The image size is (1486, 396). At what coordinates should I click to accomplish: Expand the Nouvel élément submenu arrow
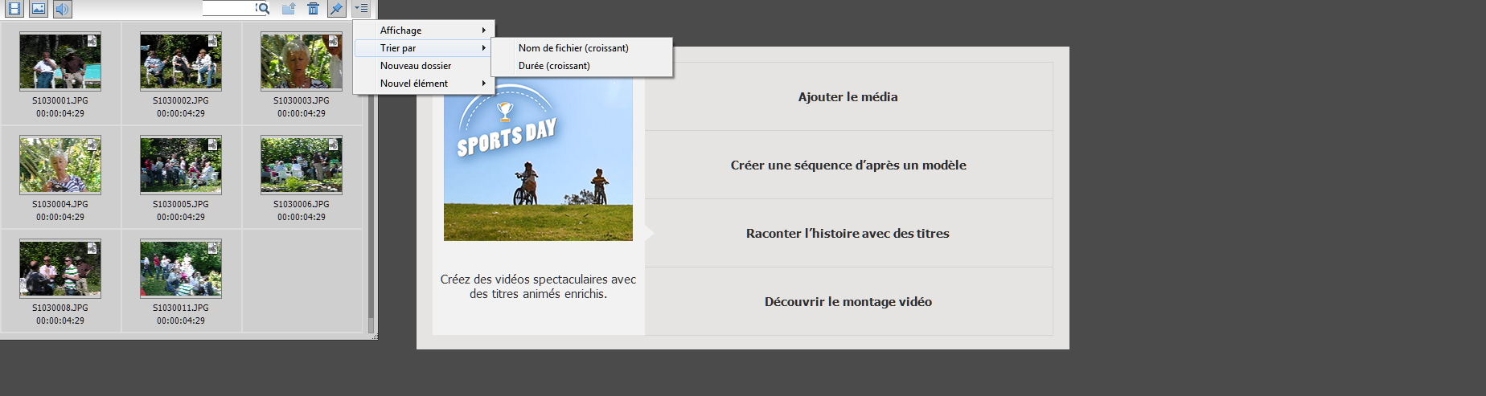(484, 84)
